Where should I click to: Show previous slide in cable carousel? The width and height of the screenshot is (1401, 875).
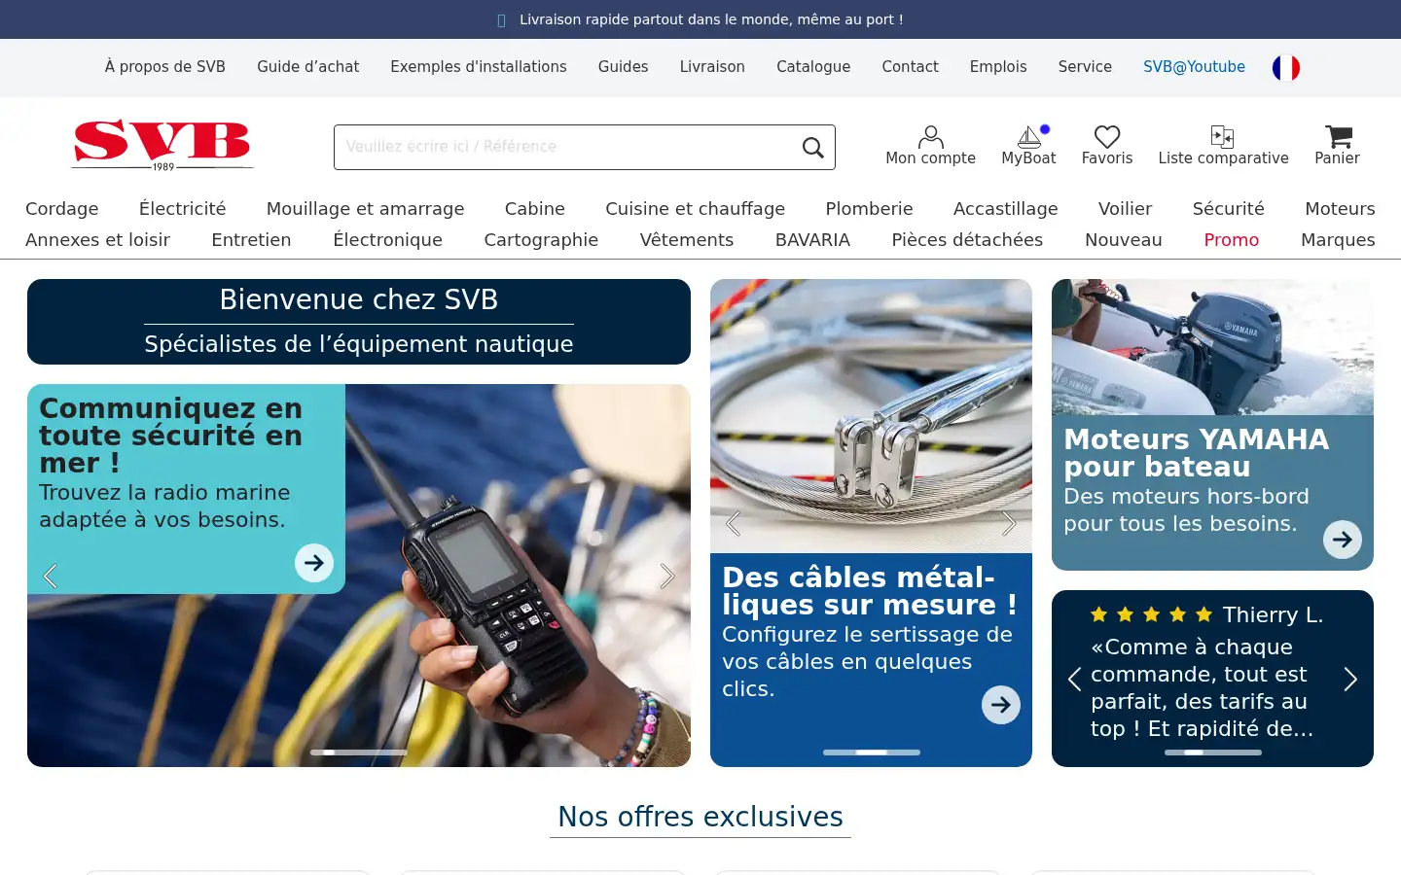[734, 523]
